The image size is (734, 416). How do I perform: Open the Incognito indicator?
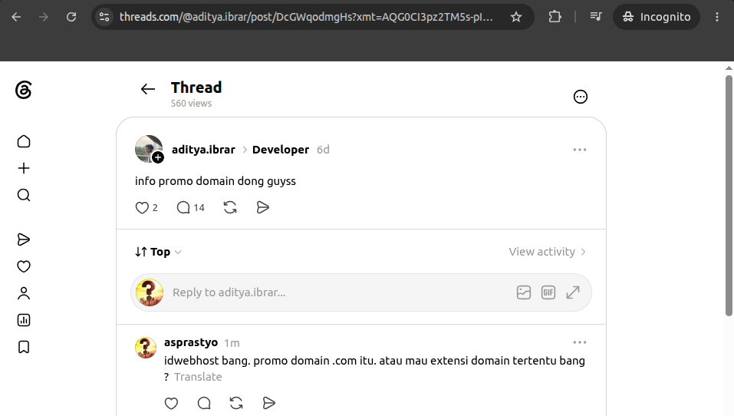(x=657, y=17)
